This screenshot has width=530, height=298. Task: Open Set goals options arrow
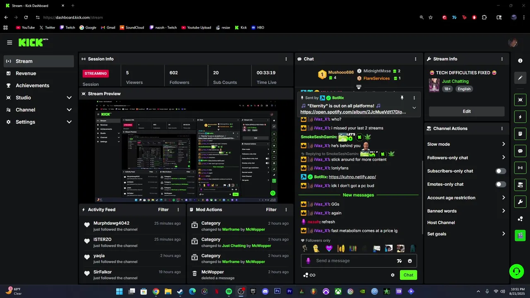(503, 234)
